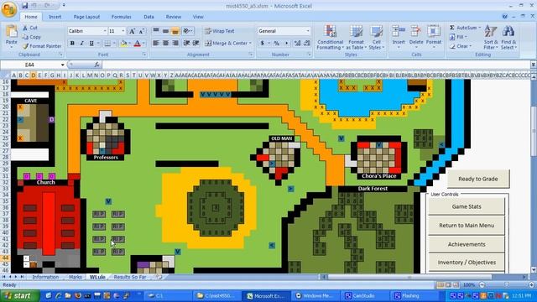Screen dimensions: 537x302
Task: Click Merge & Center
Action: tap(226, 43)
